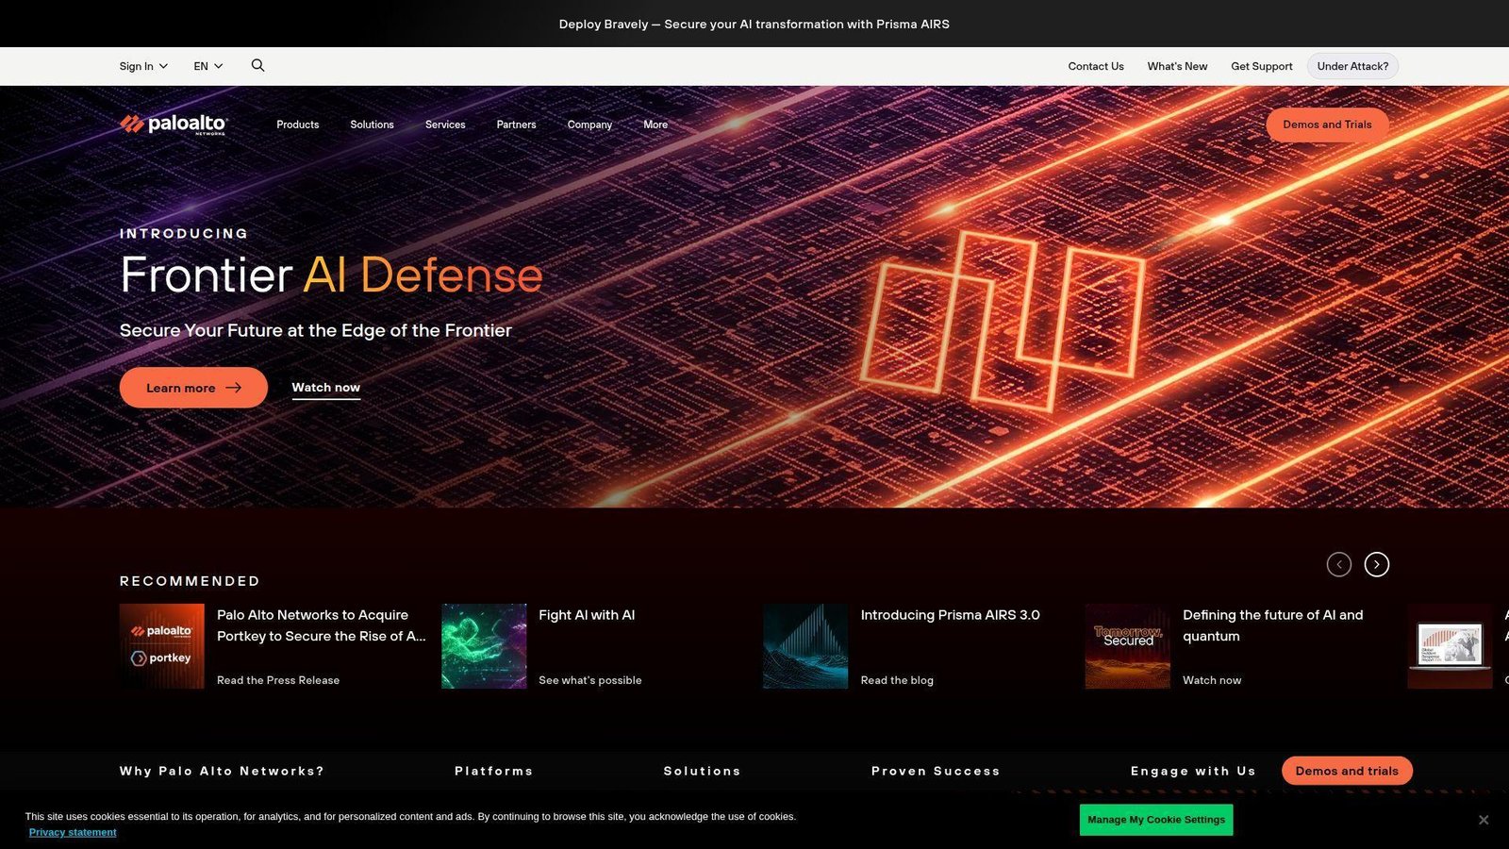The height and width of the screenshot is (849, 1509).
Task: Click the Watch now hero link
Action: coord(325,388)
